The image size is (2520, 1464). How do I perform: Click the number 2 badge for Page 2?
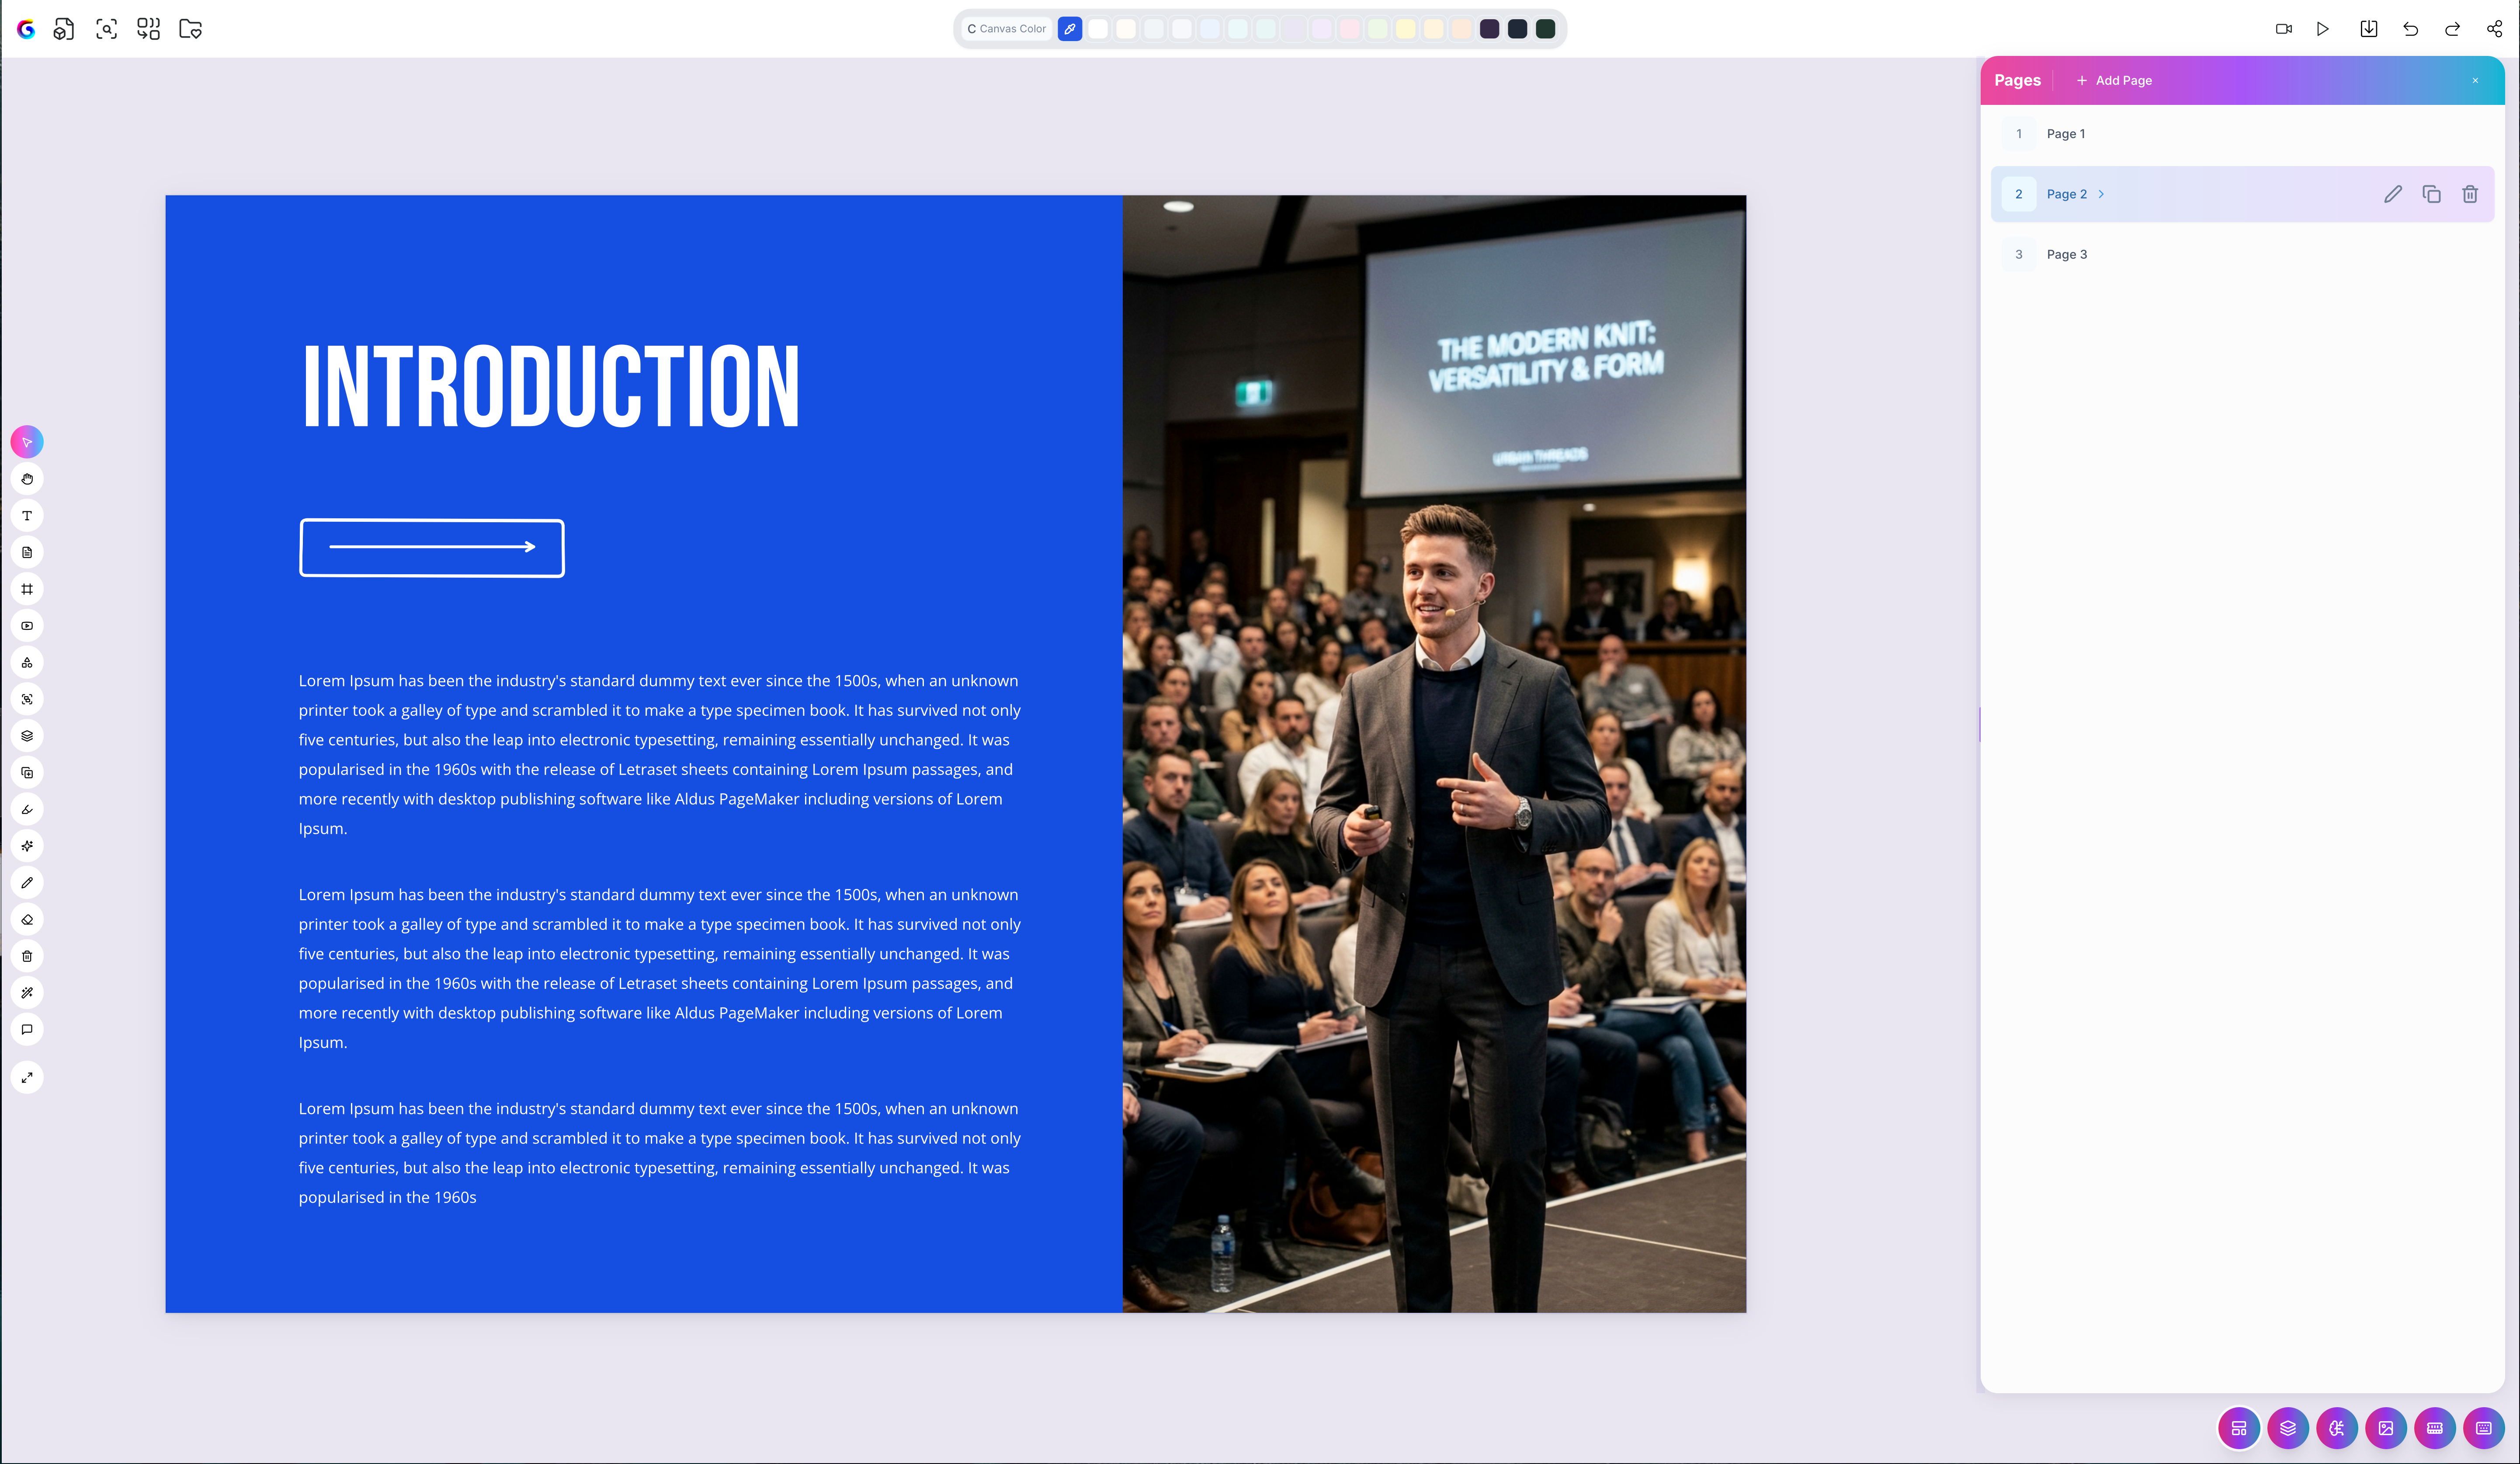[2019, 194]
